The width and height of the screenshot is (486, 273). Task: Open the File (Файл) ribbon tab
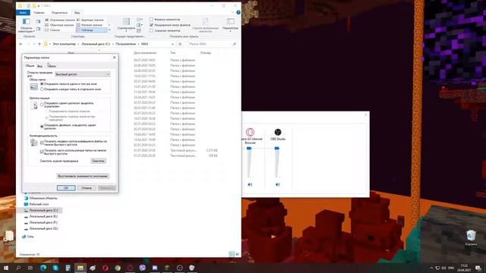pyautogui.click(x=23, y=12)
